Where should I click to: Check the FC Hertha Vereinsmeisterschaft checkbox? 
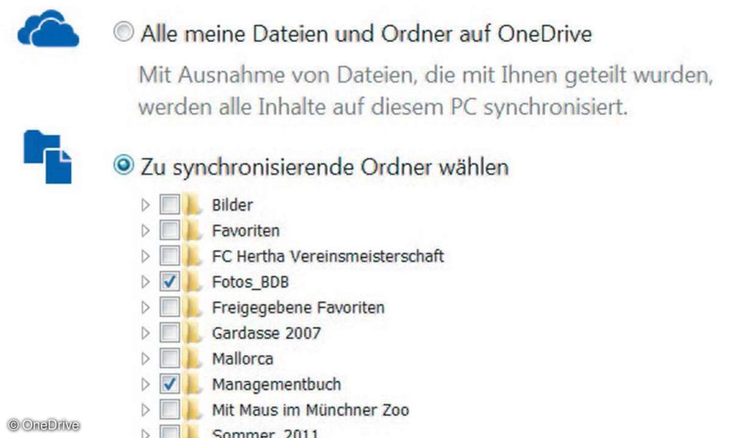(170, 256)
